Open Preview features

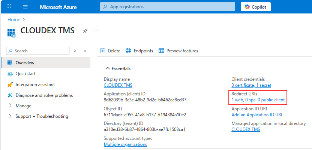click(178, 51)
